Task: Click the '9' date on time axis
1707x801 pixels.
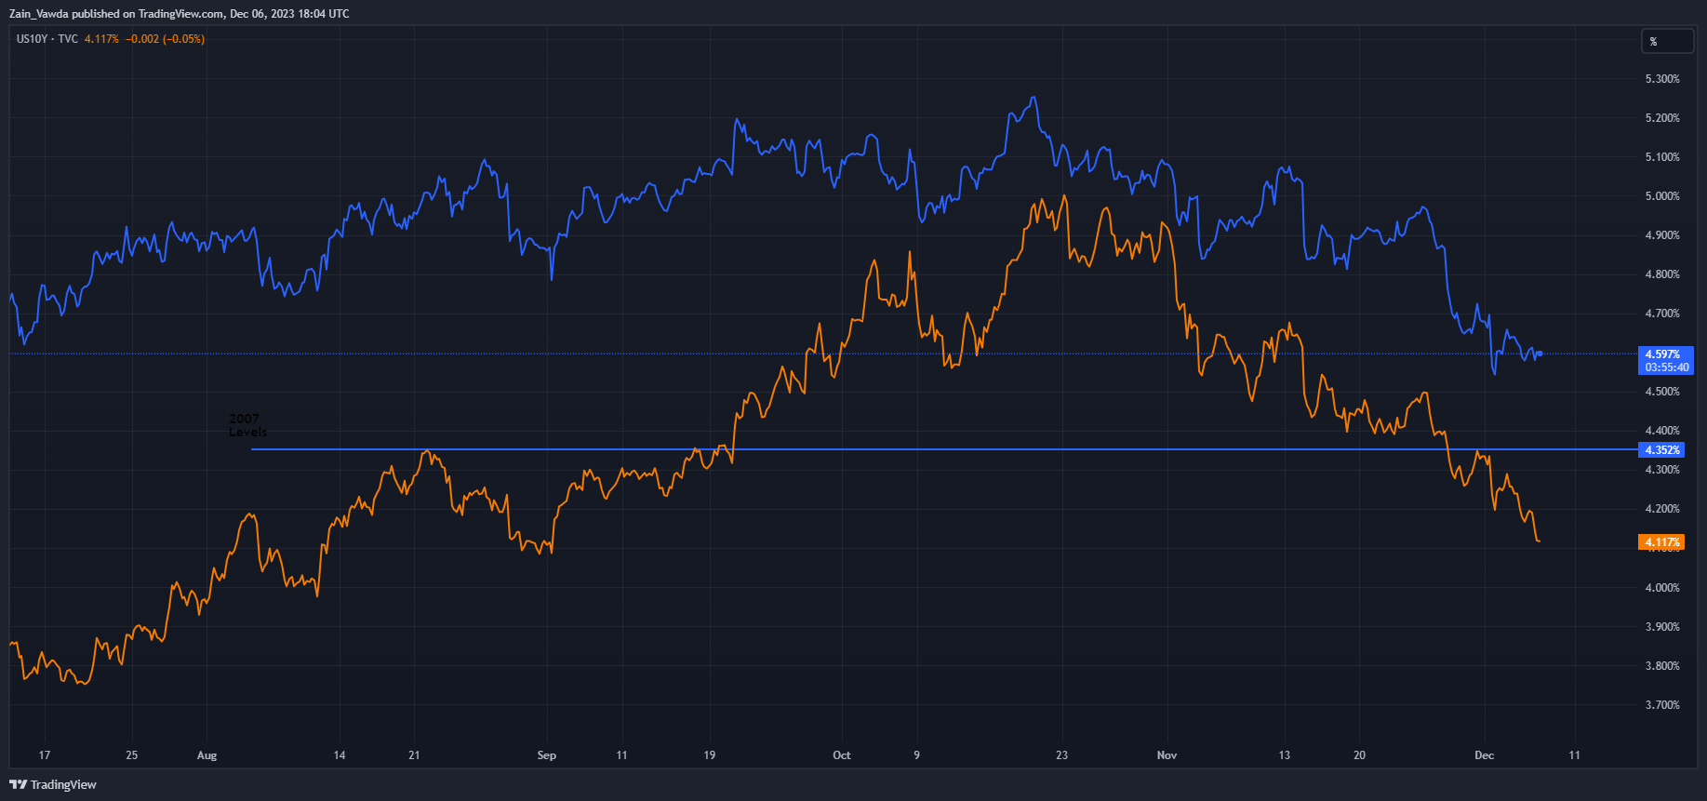Action: 917,755
